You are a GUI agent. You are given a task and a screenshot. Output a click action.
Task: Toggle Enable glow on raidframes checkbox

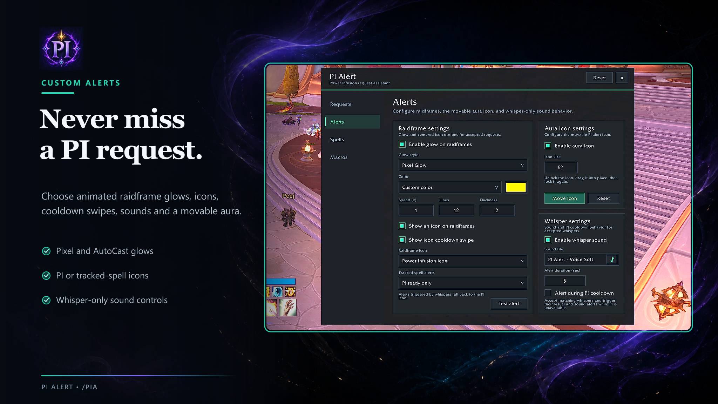[x=402, y=144]
